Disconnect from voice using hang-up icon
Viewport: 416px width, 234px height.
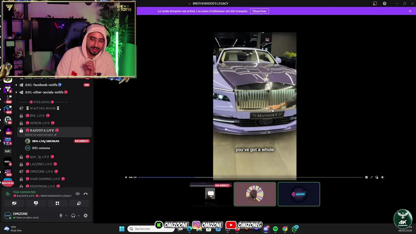tap(85, 194)
